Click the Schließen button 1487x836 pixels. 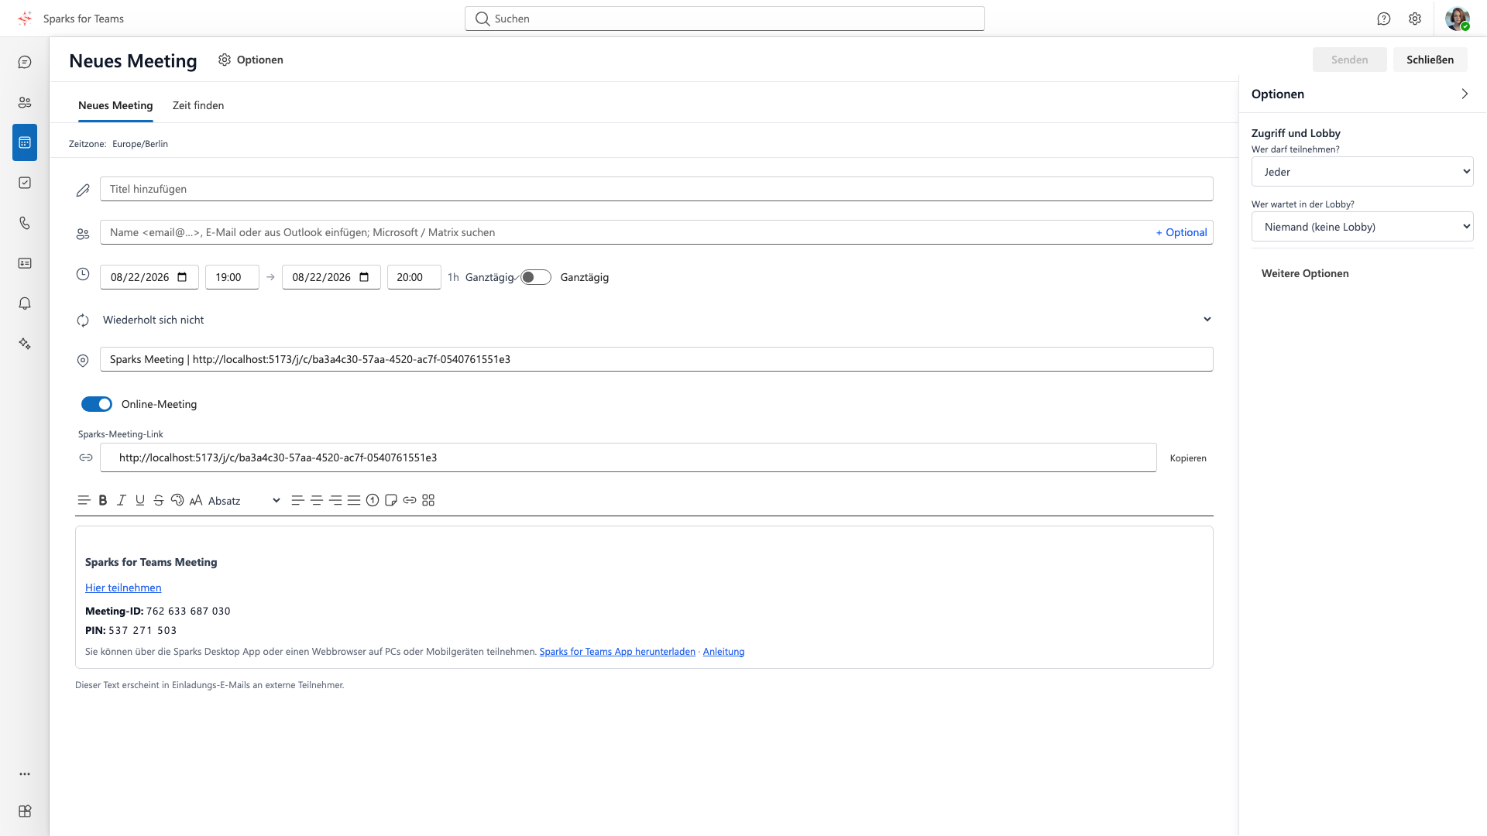1430,60
